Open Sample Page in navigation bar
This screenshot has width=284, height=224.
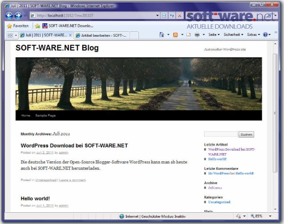(x=46, y=116)
